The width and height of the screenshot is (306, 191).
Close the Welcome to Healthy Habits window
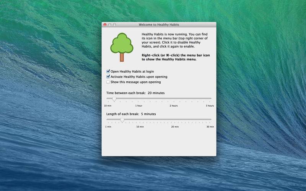(x=105, y=24)
